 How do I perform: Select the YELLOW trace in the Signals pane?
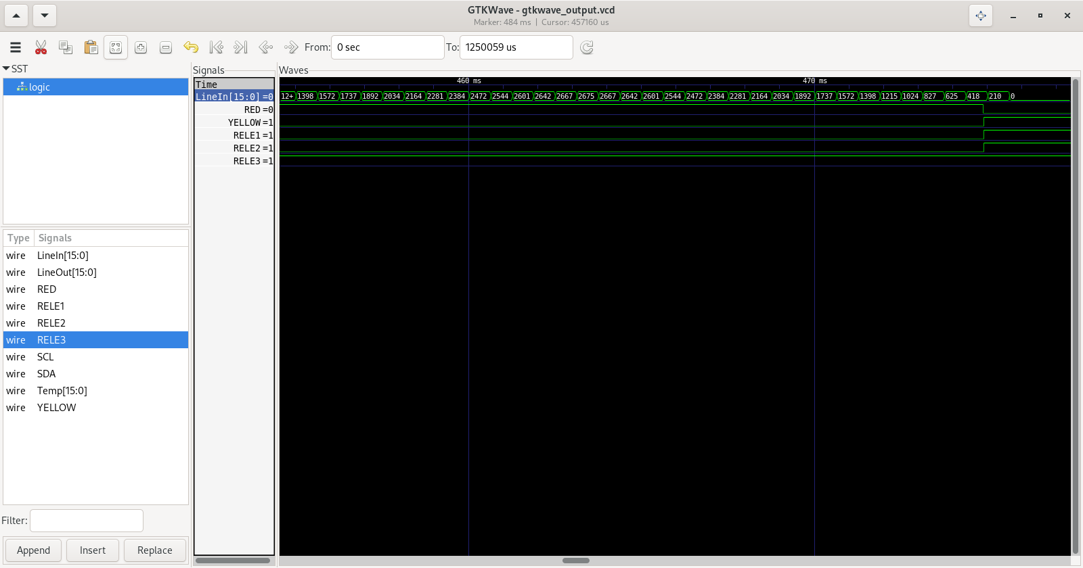point(234,122)
